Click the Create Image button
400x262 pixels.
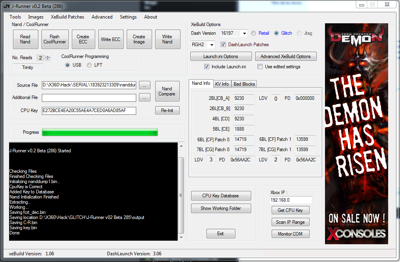139,39
